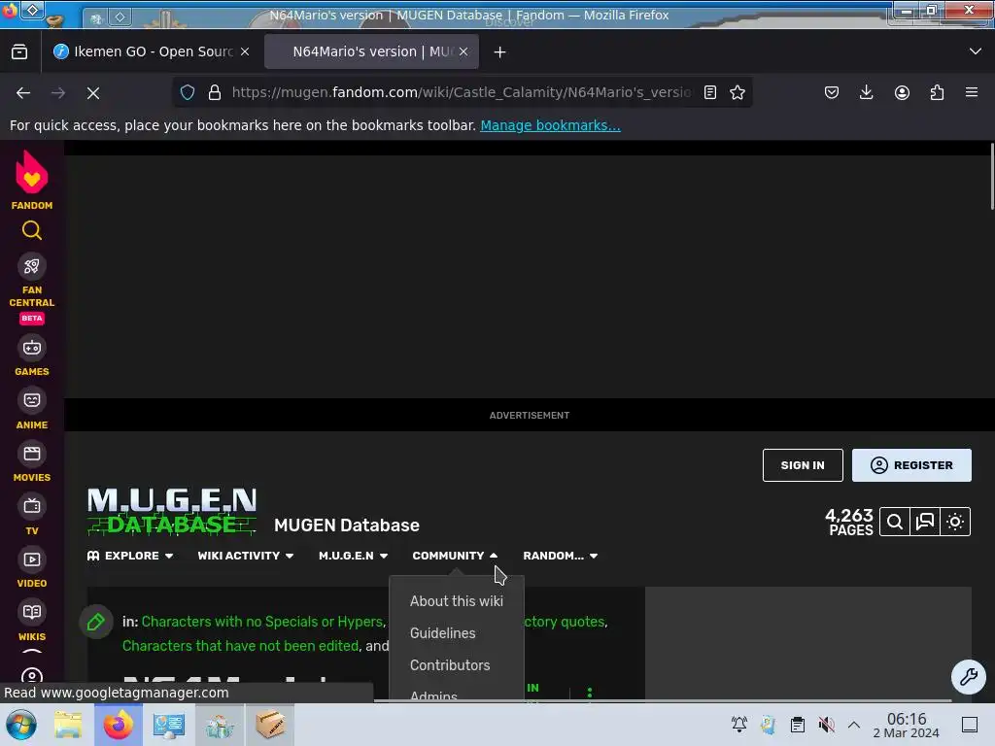Open the Anime sidebar section

[x=32, y=409]
